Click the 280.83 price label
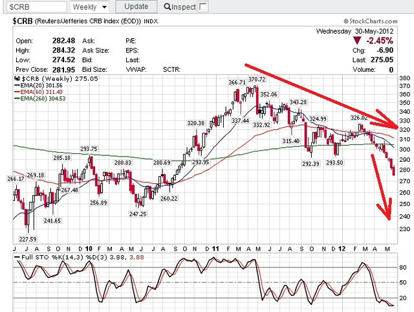 point(123,162)
